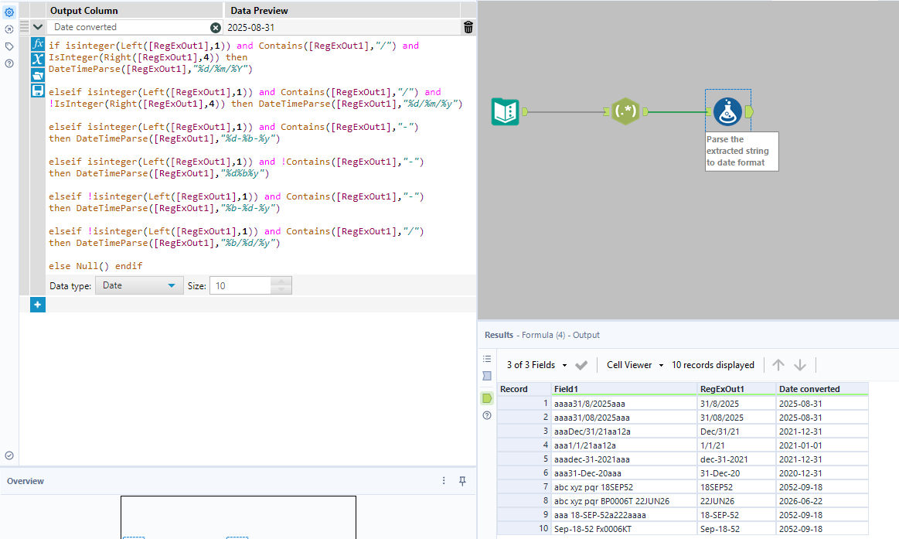Clear the Date converted column name
The image size is (899, 539).
tap(216, 27)
